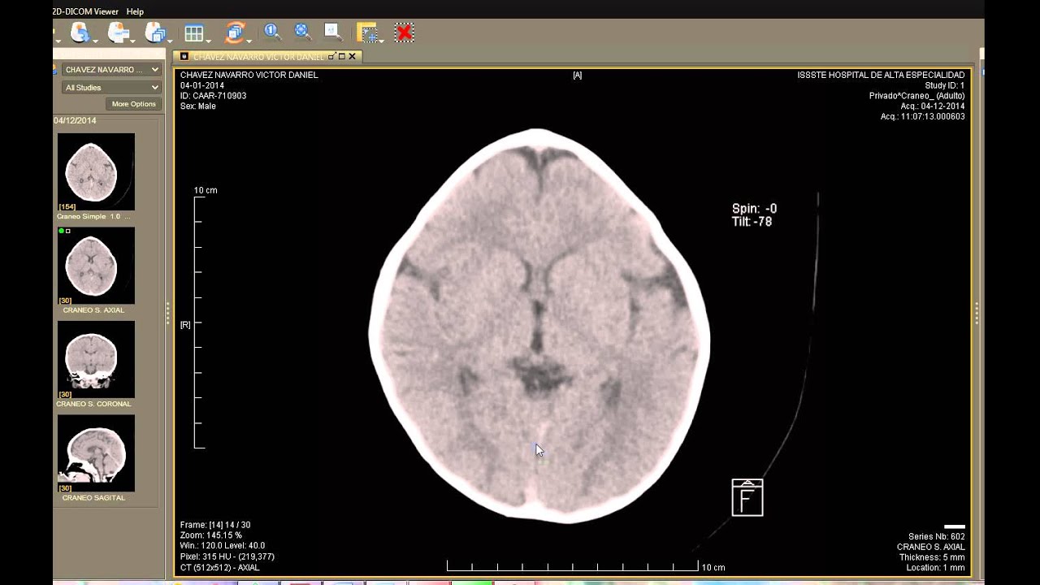This screenshot has height=585, width=1040.
Task: Click the 'Series Nb: 602' overlay text
Action: pos(937,536)
